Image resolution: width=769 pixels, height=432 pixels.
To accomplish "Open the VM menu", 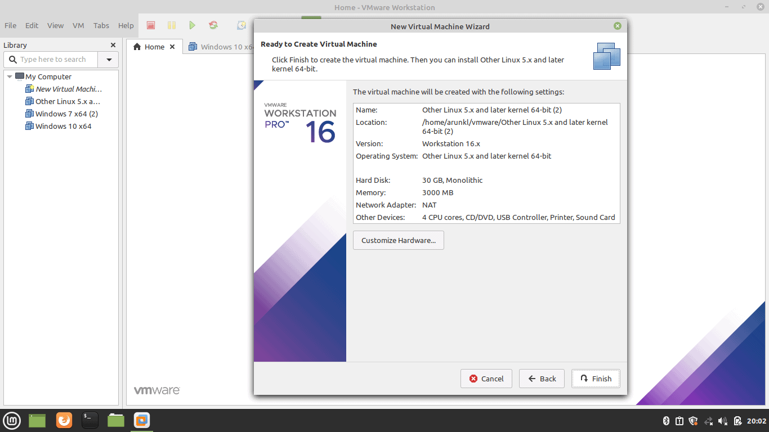I will point(78,25).
